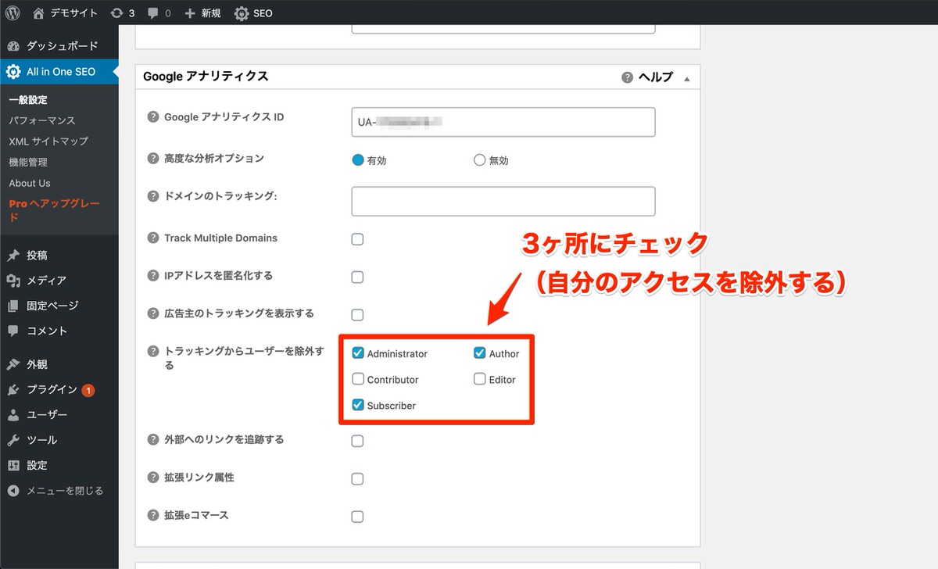Click the 新規 text in admin bar
938x569 pixels.
[210, 13]
